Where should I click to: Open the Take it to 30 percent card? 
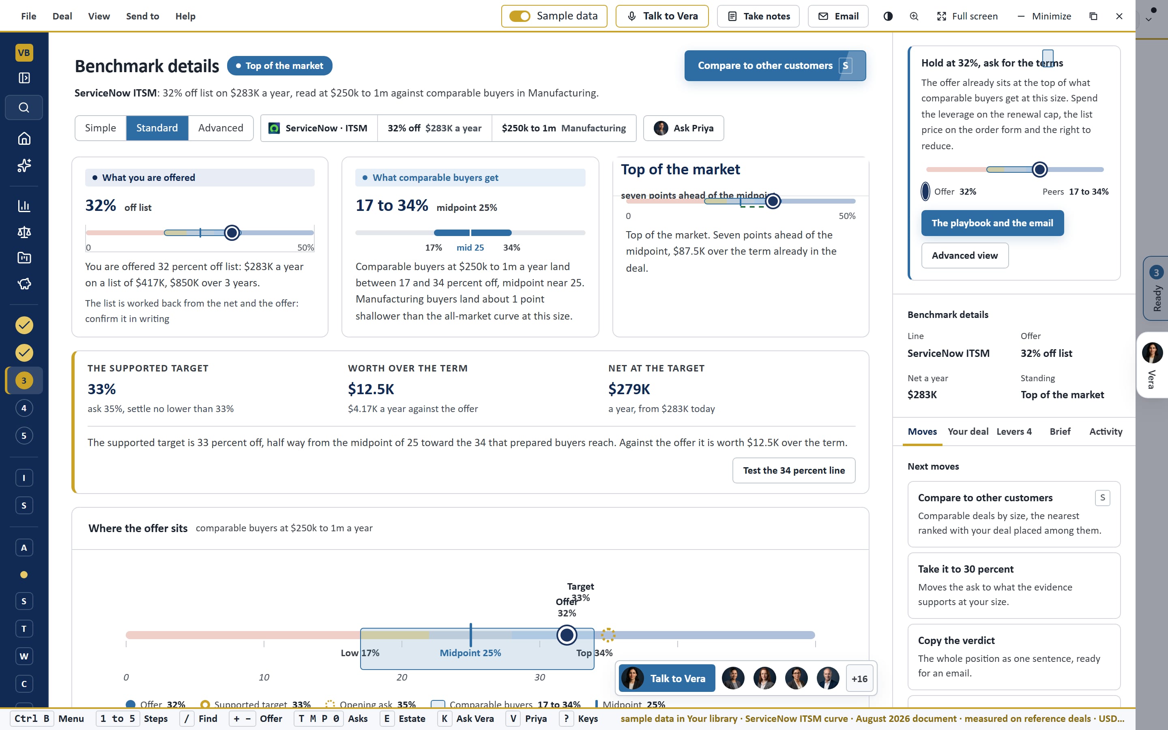click(1013, 585)
